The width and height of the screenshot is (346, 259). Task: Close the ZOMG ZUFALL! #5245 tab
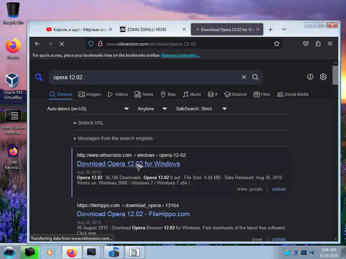184,29
